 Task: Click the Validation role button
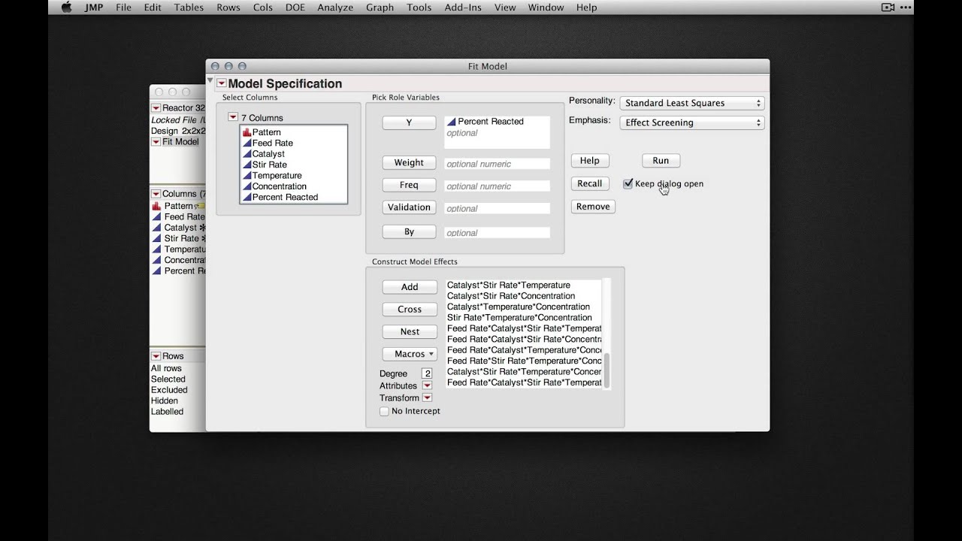coord(409,207)
